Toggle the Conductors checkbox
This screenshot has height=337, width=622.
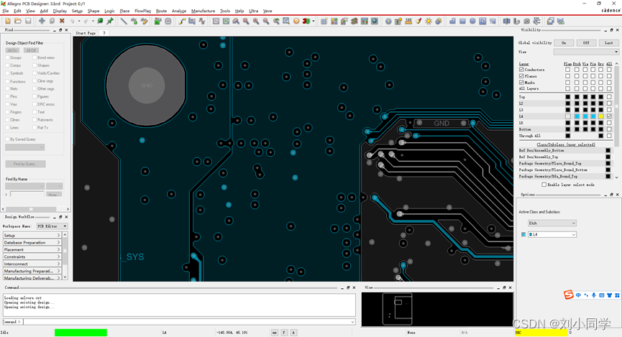(x=521, y=70)
